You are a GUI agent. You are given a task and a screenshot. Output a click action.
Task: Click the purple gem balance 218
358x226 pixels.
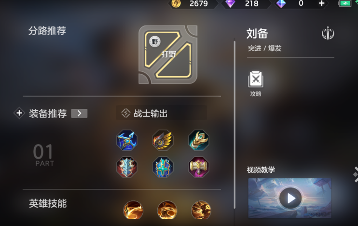(246, 4)
